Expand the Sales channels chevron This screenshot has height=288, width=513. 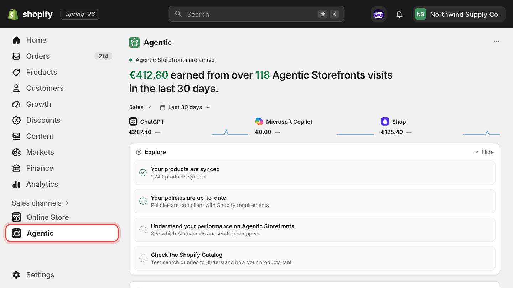coord(67,203)
